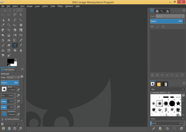
Task: Switch to the Undo History tab
Action: (167, 11)
